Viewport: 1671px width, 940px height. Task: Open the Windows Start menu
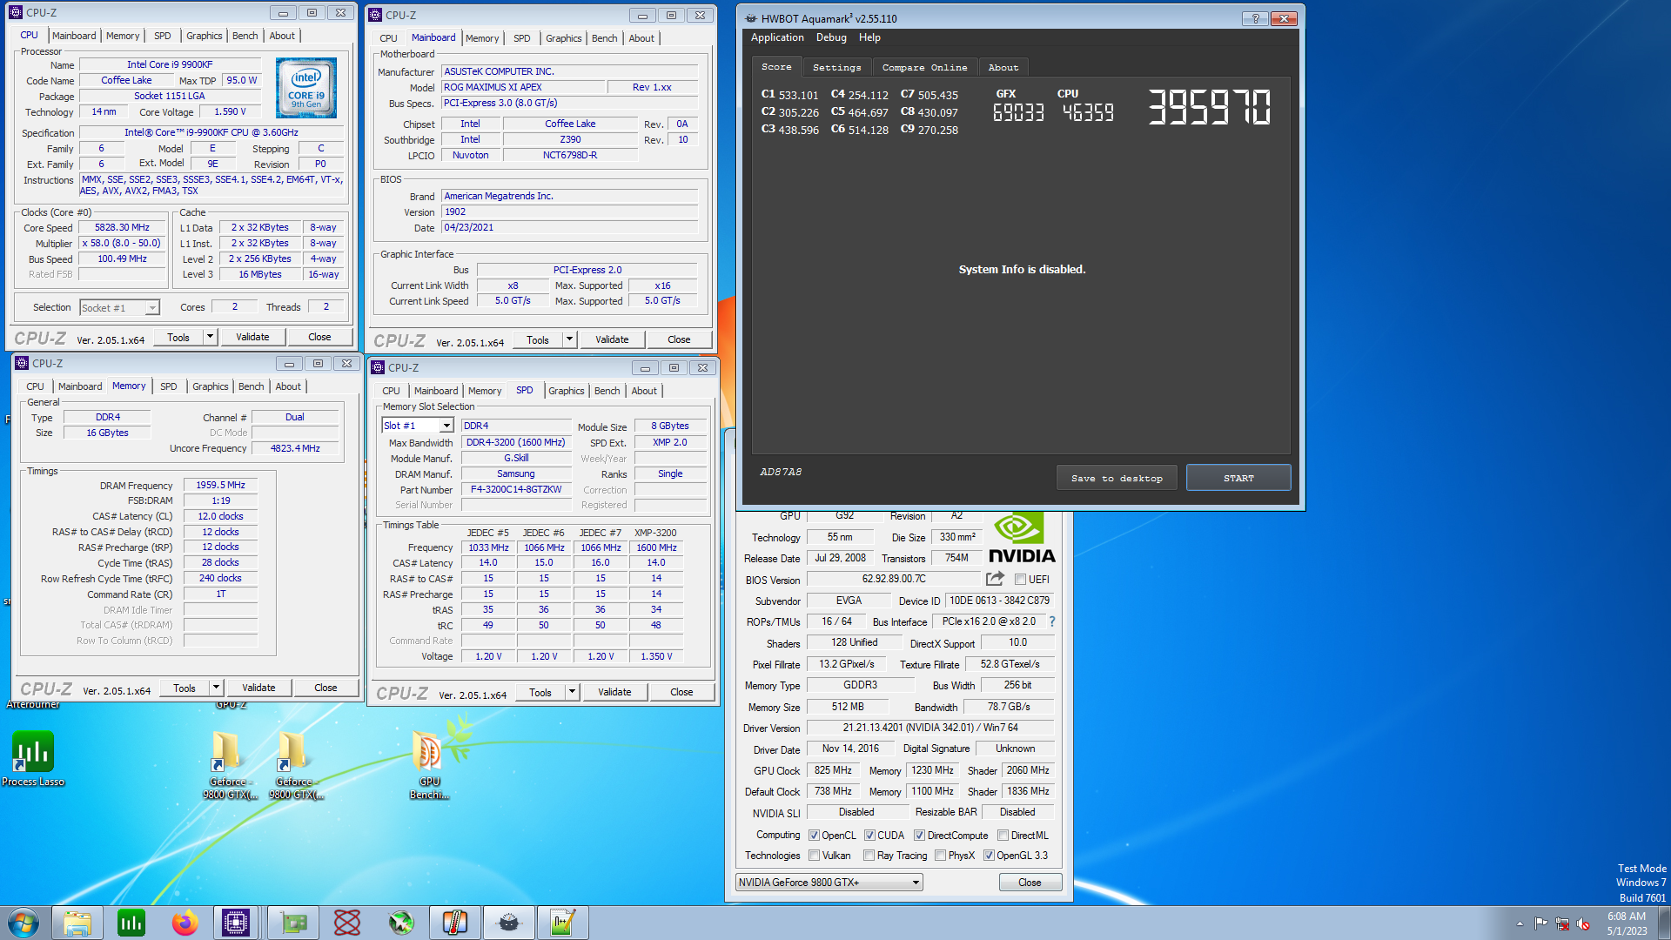23,923
